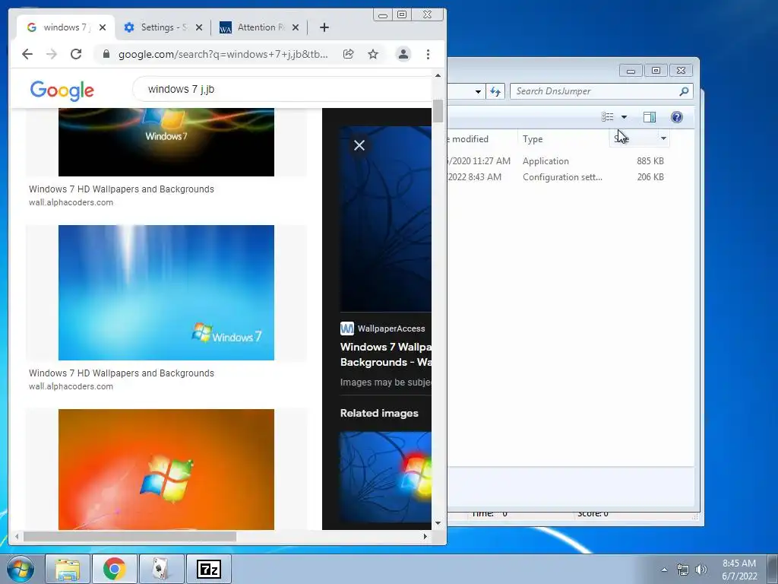The width and height of the screenshot is (778, 584).
Task: Click Chrome vertical scrollbar up arrow
Action: pyautogui.click(x=438, y=75)
